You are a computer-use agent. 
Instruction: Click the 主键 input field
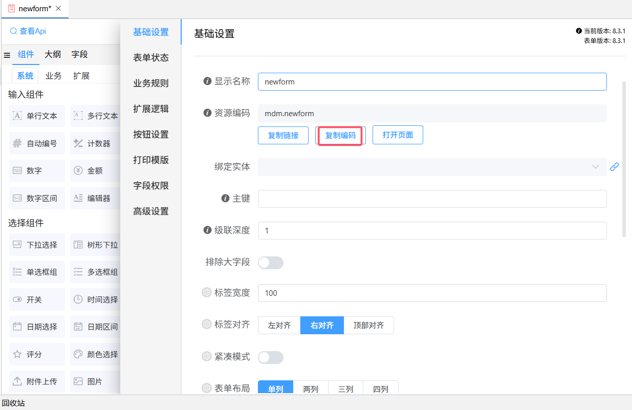pyautogui.click(x=431, y=199)
